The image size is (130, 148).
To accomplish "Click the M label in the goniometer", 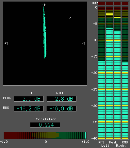I will pyautogui.click(x=45, y=5).
